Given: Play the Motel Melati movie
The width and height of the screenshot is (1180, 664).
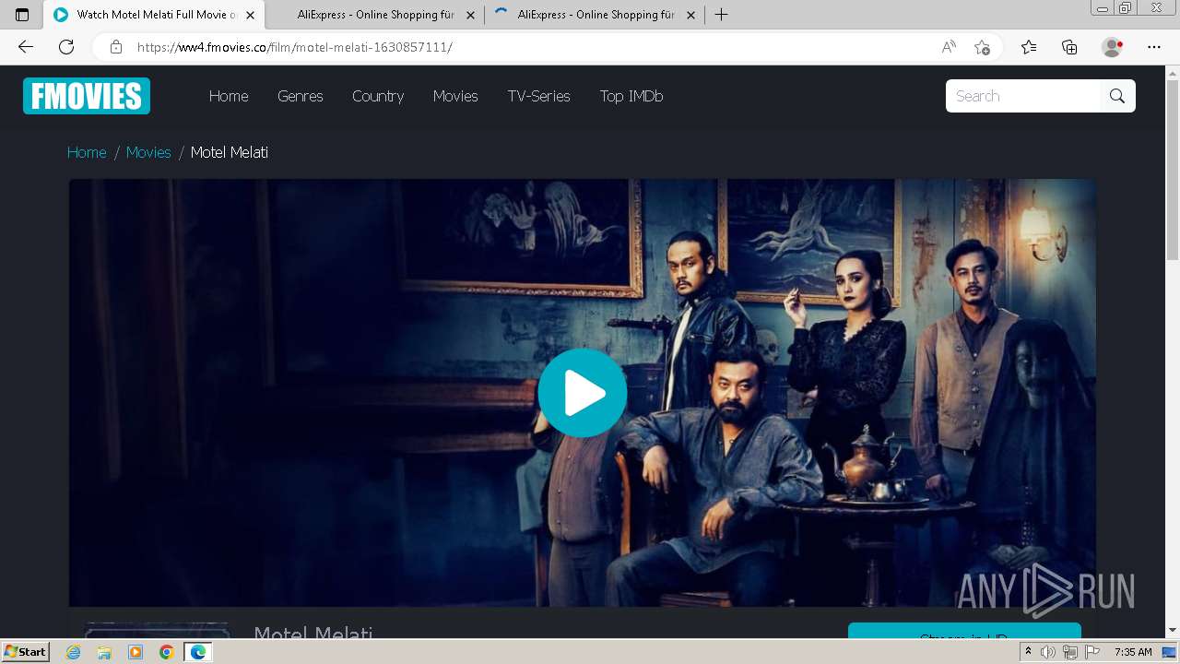Looking at the screenshot, I should tap(583, 393).
